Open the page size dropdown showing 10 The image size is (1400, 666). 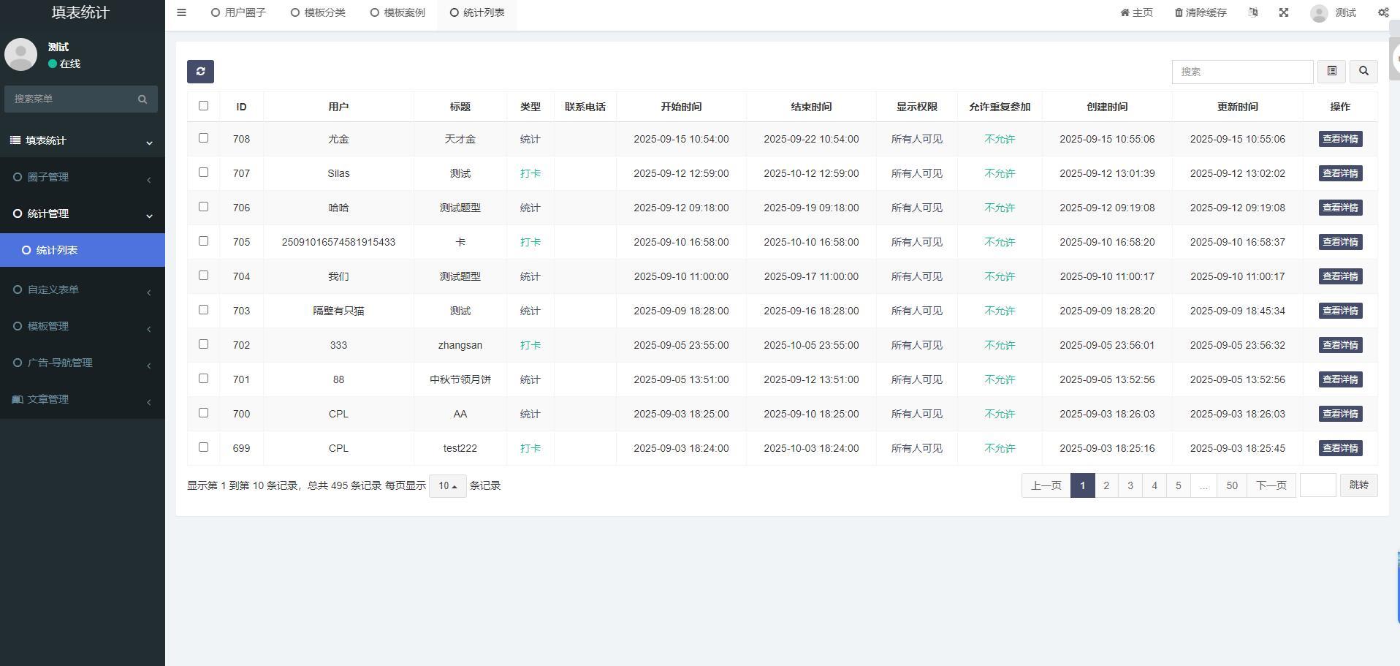(x=447, y=485)
